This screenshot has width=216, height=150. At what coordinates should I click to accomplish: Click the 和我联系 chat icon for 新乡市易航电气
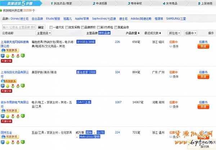click(10, 111)
